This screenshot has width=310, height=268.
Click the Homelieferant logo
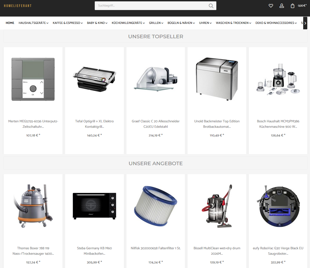pos(18,6)
